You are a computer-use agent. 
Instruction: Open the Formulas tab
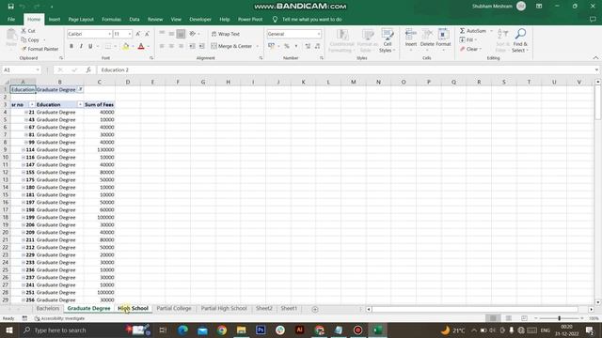[111, 19]
